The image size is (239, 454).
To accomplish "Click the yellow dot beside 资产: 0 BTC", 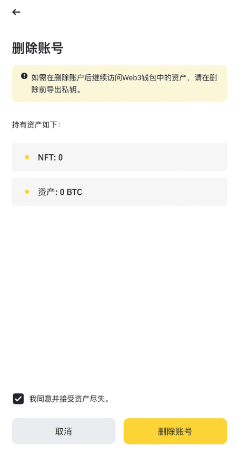I will pos(27,192).
